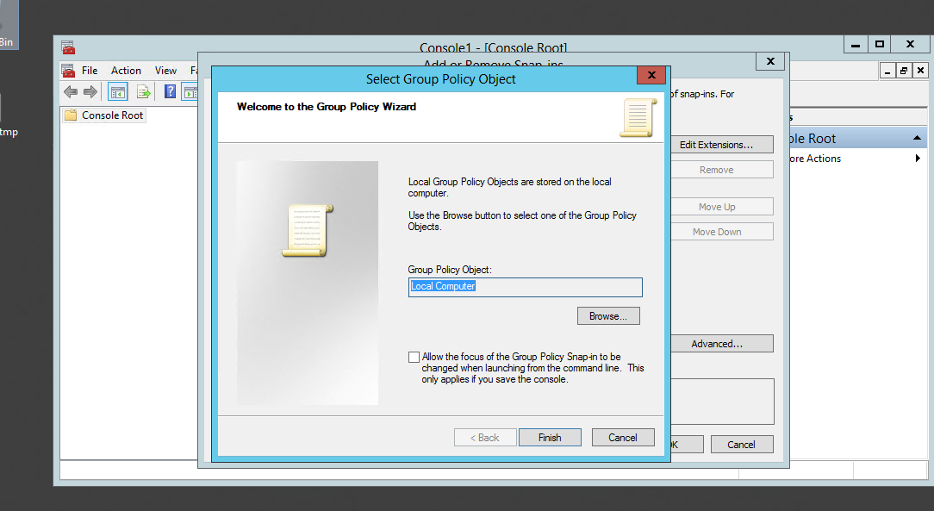Click the Move Up button
This screenshot has height=511, width=934.
coord(722,207)
